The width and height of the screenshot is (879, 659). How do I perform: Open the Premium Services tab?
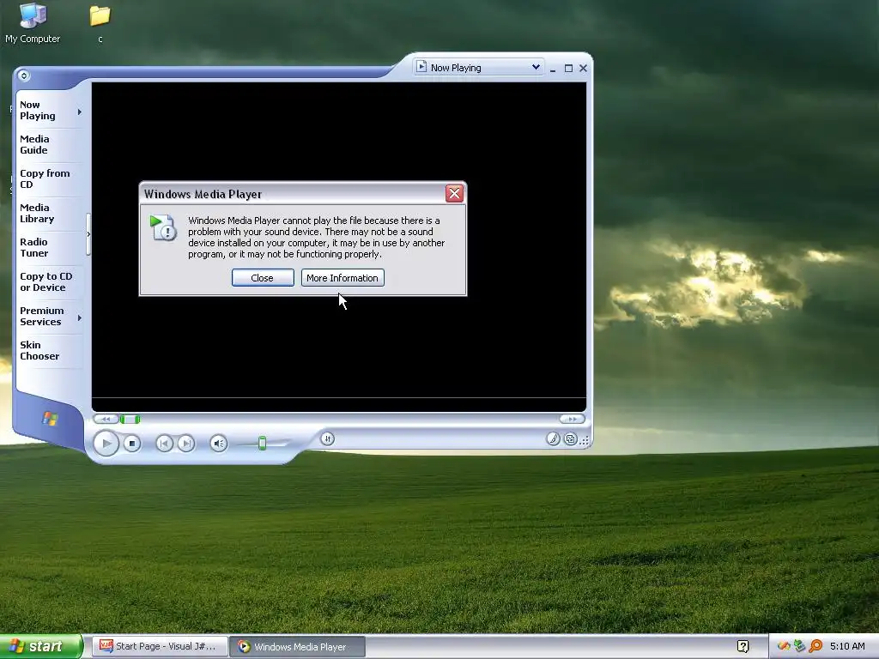tap(41, 316)
